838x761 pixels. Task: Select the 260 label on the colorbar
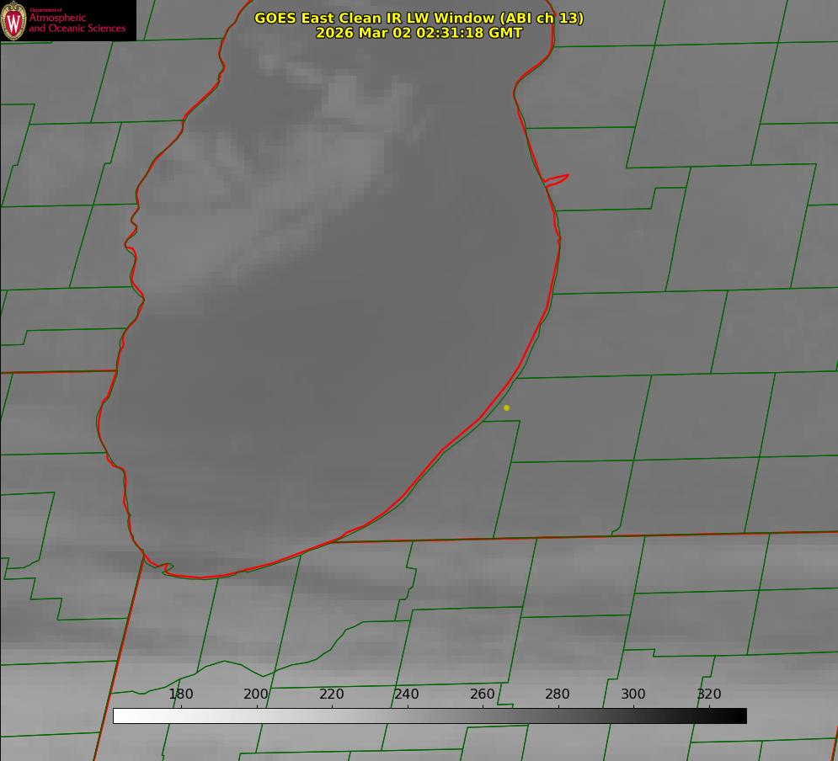tap(483, 694)
